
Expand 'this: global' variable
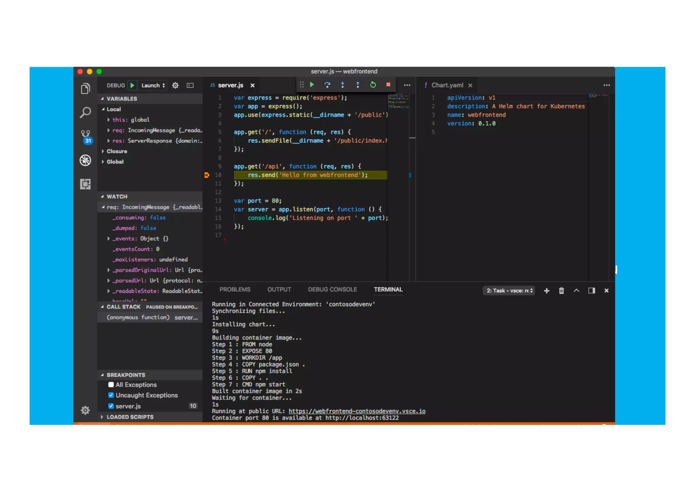pyautogui.click(x=108, y=120)
